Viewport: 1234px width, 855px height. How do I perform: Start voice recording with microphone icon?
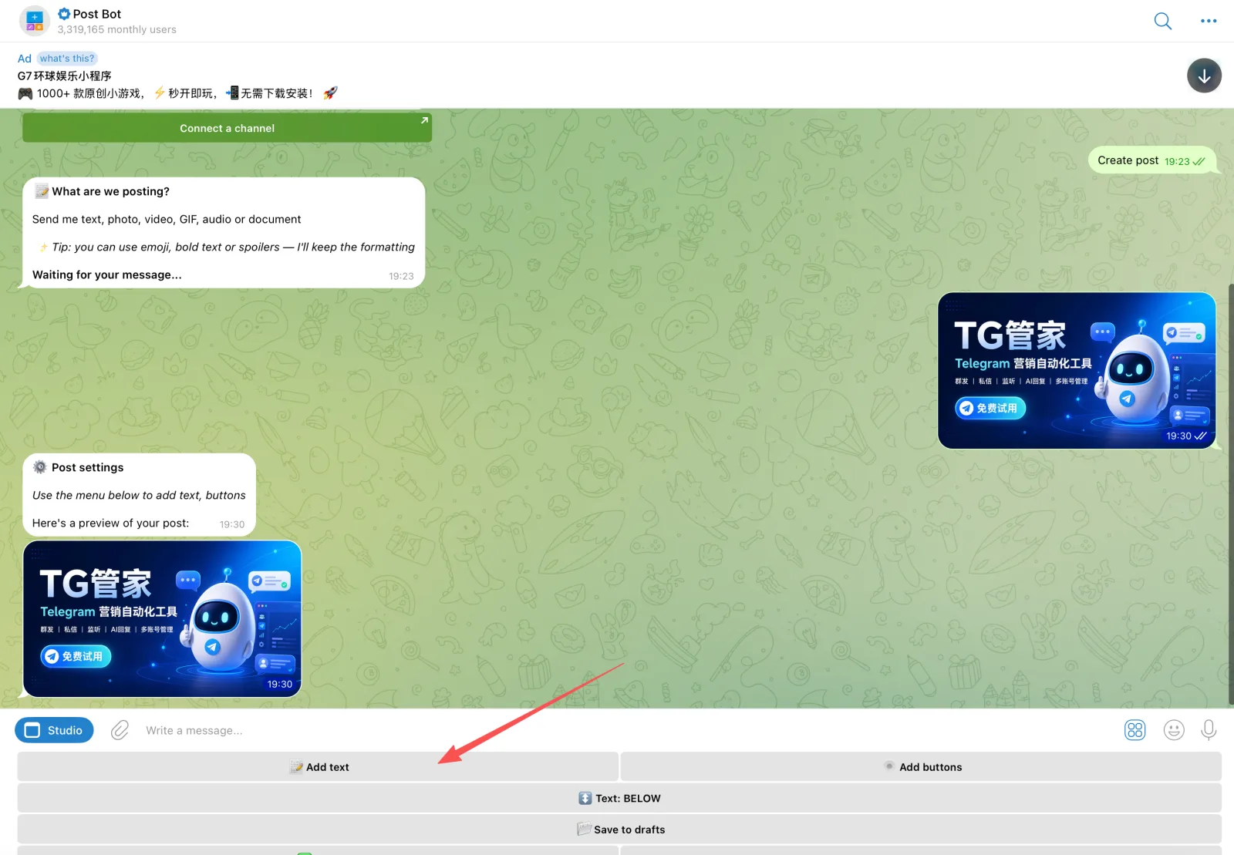pos(1209,730)
